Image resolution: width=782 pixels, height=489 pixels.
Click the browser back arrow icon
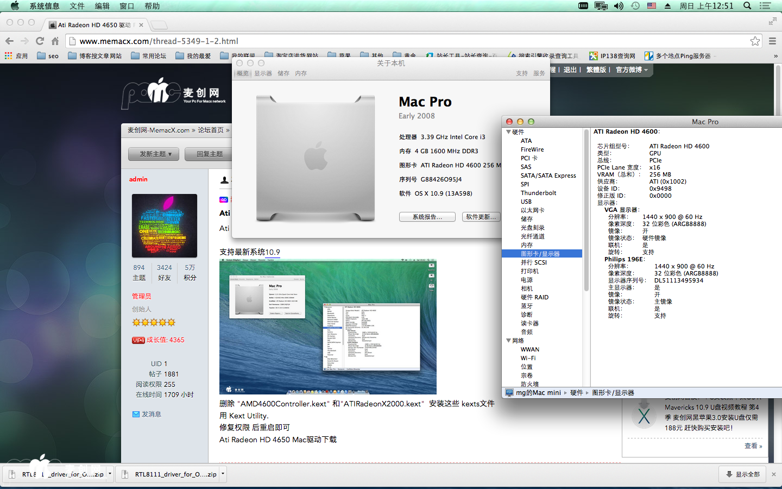click(x=9, y=41)
